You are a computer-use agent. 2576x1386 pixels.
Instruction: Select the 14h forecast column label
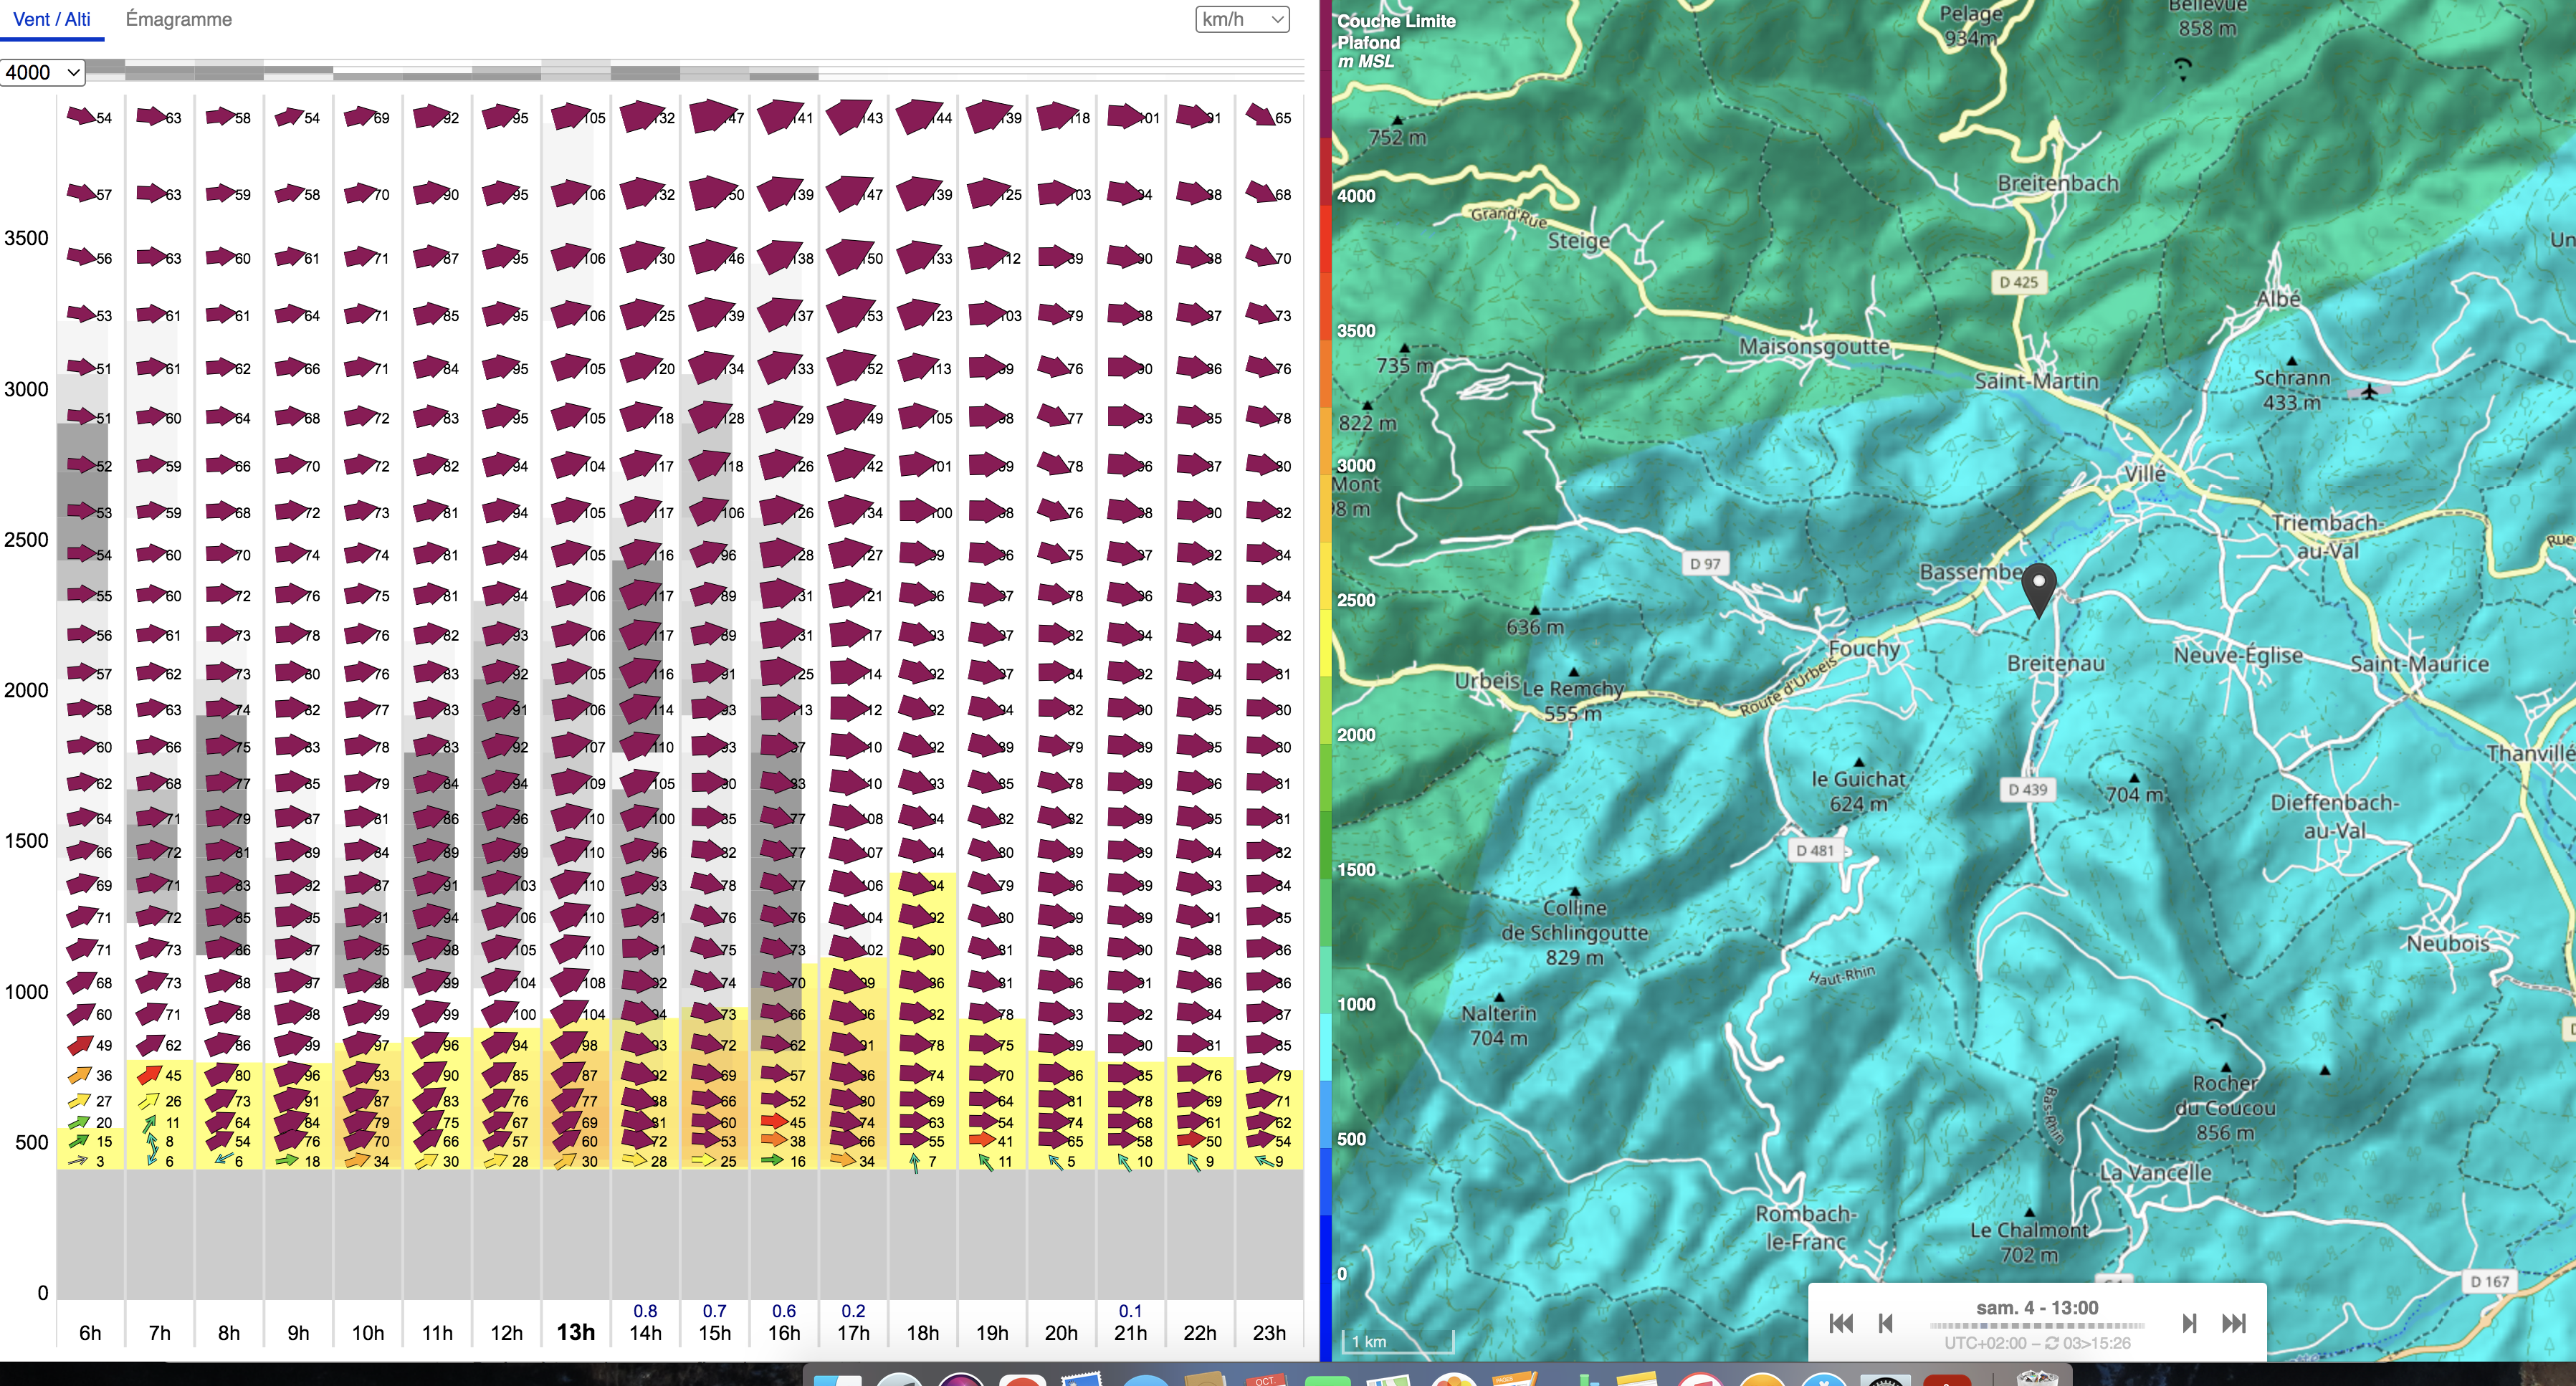tap(645, 1333)
